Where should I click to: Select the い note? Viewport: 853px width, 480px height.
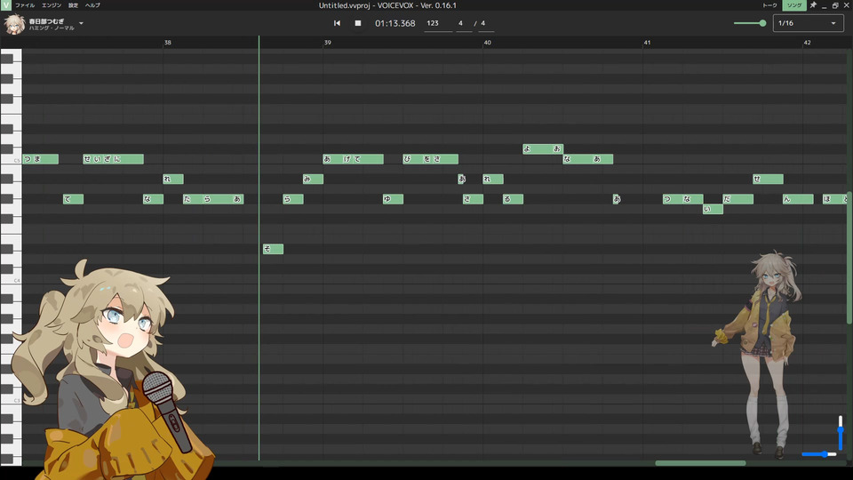713,209
